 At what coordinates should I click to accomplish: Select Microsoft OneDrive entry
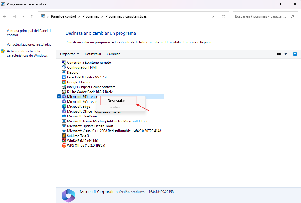pos(82,116)
